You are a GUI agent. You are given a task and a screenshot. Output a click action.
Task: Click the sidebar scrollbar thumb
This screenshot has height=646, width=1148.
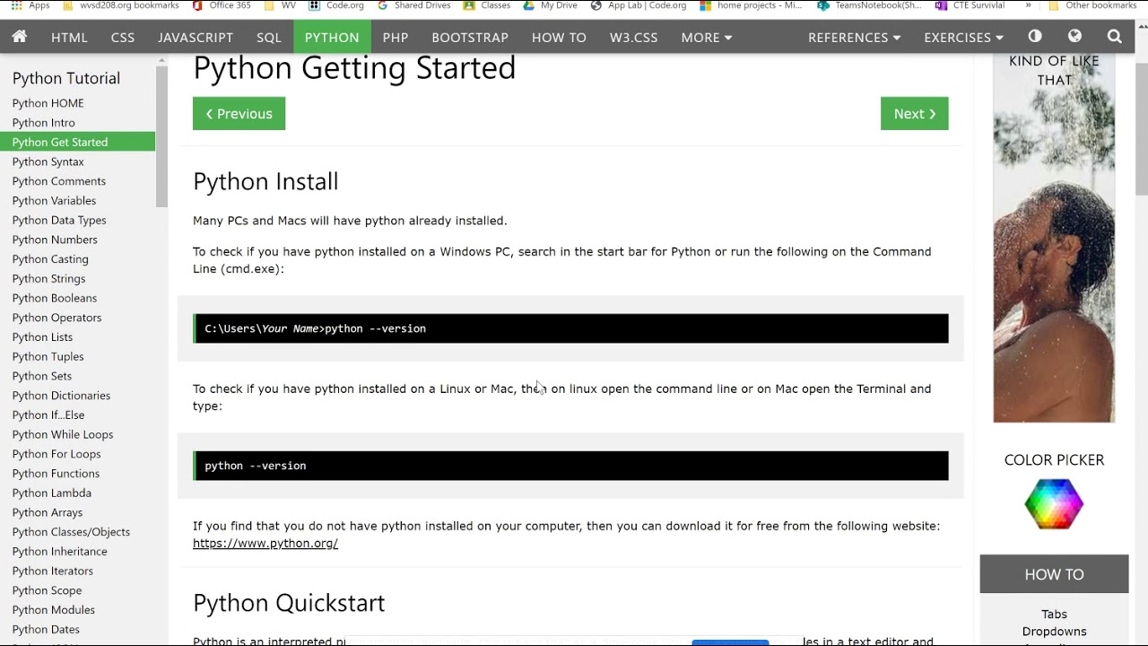pos(161,136)
